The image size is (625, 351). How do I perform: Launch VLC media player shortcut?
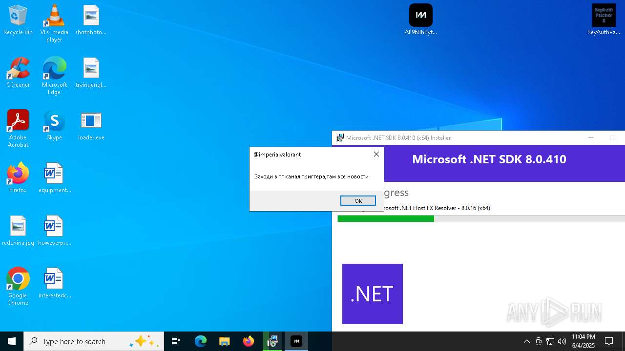(54, 23)
